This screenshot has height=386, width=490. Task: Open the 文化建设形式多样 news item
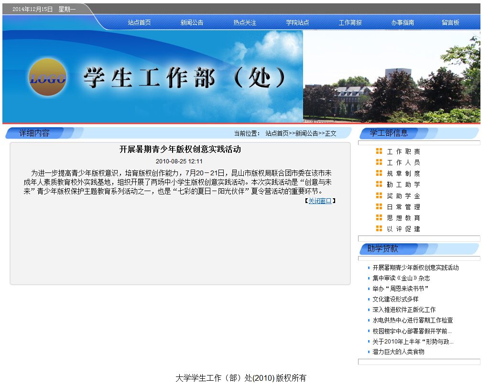pyautogui.click(x=395, y=299)
